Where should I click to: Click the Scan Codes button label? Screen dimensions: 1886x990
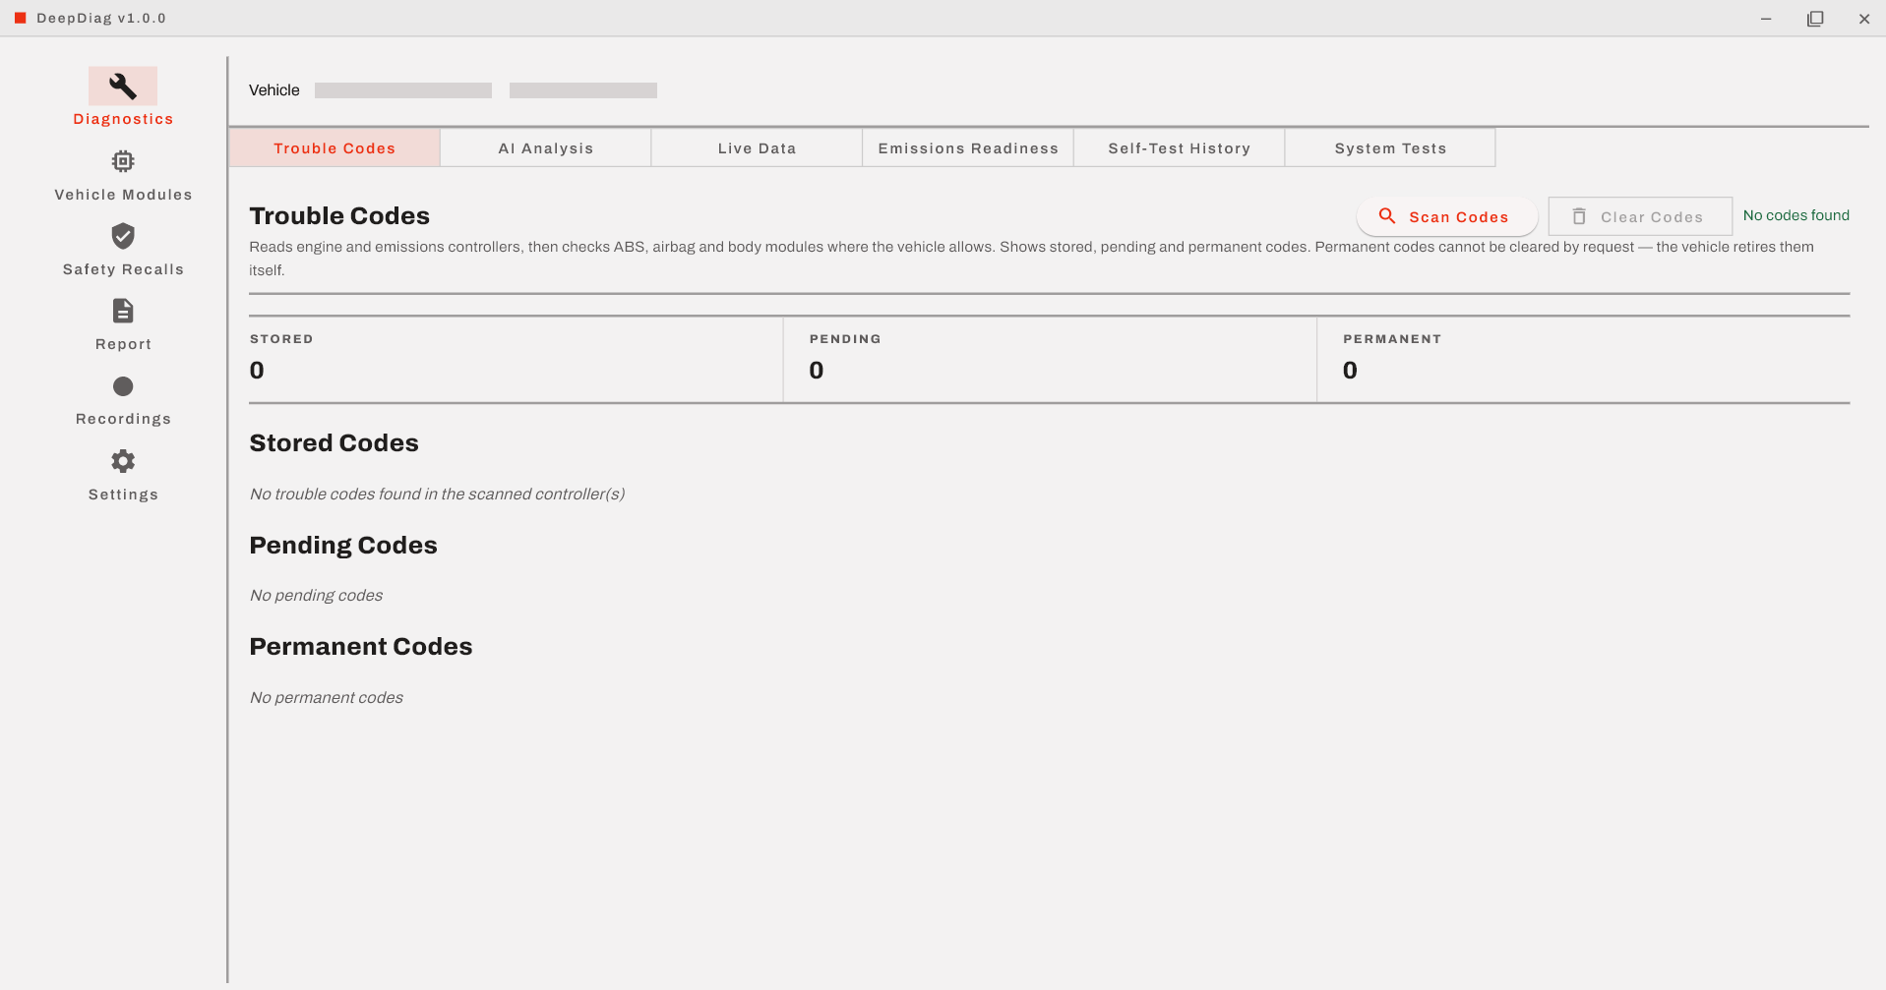coord(1459,217)
